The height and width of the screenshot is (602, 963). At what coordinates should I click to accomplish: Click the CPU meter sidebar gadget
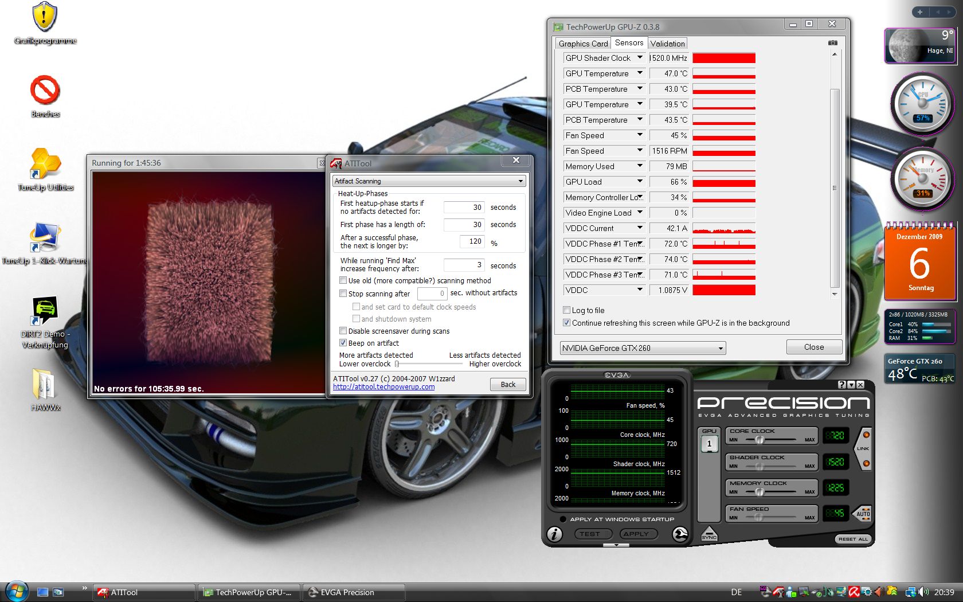click(x=922, y=104)
